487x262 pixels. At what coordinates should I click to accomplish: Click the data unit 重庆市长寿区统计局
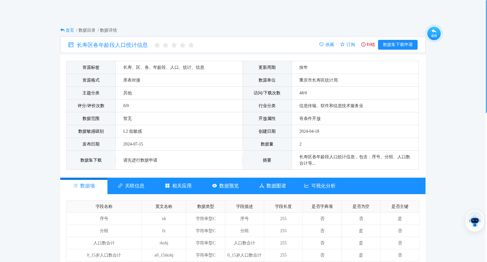tap(318, 80)
